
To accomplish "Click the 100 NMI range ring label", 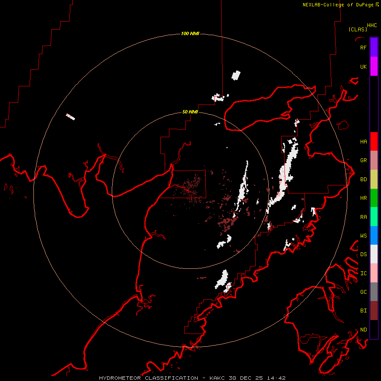I will pyautogui.click(x=190, y=33).
